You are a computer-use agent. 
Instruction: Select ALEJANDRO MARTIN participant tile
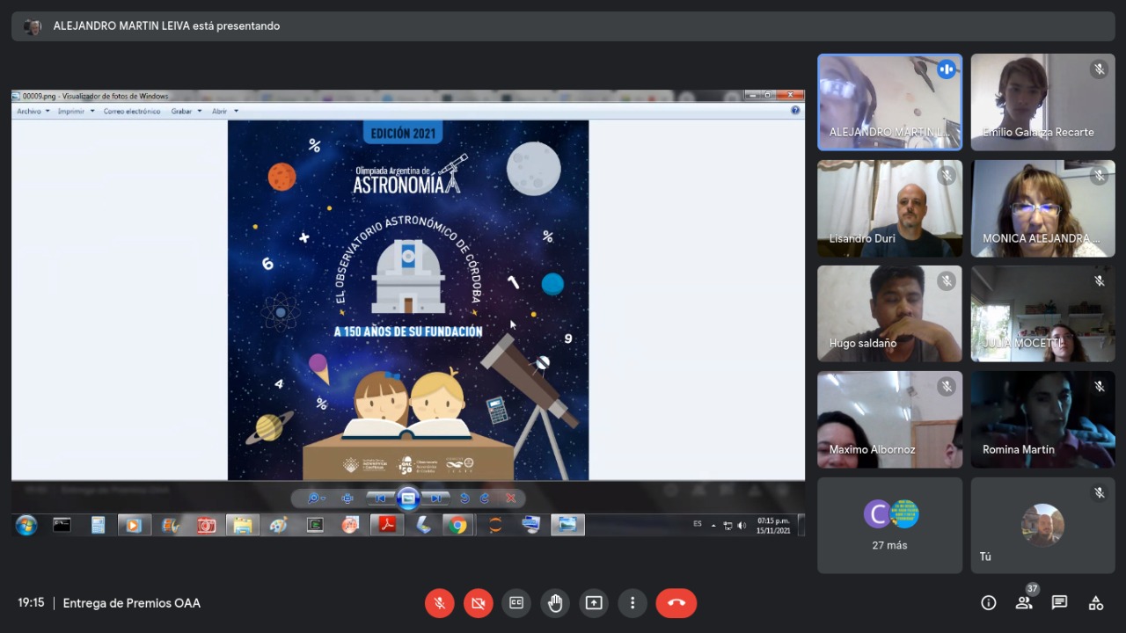(x=890, y=102)
